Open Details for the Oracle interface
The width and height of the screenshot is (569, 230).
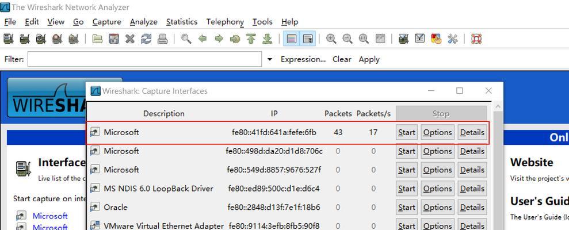472,208
